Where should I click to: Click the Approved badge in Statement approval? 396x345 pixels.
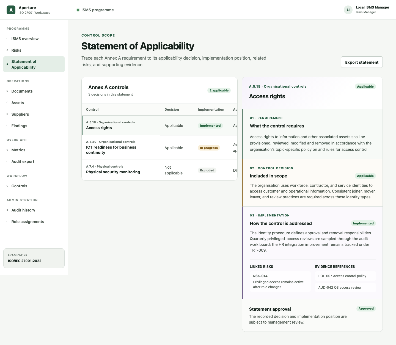[366, 308]
